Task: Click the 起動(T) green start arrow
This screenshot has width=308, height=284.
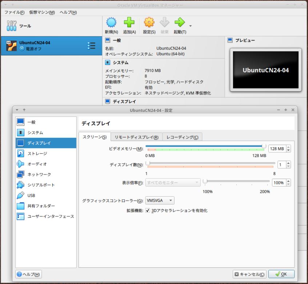Action: tap(180, 22)
